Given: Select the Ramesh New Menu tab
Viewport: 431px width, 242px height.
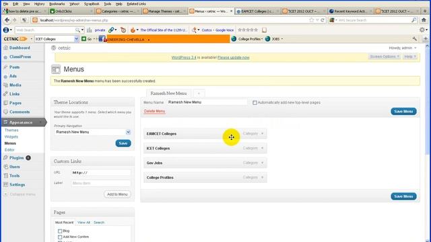Looking at the screenshot, I should [168, 93].
